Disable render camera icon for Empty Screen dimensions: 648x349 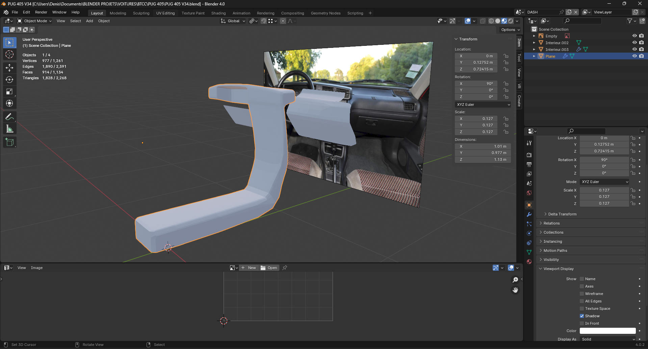tap(641, 36)
